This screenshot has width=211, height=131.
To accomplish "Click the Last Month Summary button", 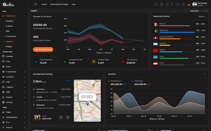I will coord(43,49).
